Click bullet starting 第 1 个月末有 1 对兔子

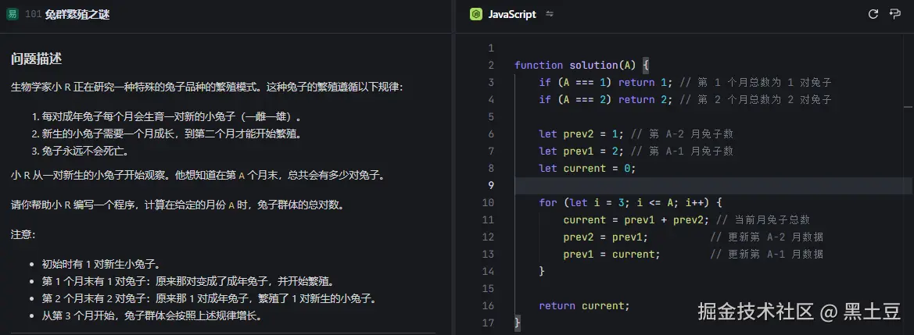(189, 281)
